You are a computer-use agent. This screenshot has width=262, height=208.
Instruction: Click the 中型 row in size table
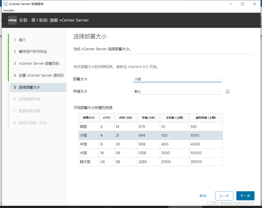pyautogui.click(x=151, y=144)
